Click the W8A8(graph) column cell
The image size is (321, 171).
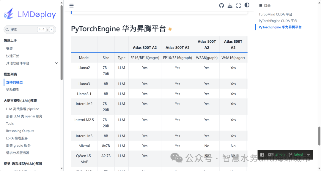pos(207,58)
